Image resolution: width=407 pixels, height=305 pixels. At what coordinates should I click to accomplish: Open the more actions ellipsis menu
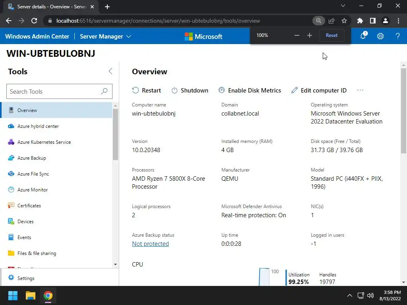click(360, 90)
